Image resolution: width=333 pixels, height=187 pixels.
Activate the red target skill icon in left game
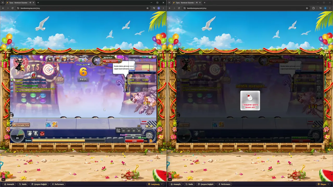pos(42,133)
